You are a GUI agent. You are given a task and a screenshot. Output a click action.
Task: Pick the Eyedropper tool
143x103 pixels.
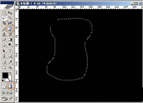(x=10, y=62)
